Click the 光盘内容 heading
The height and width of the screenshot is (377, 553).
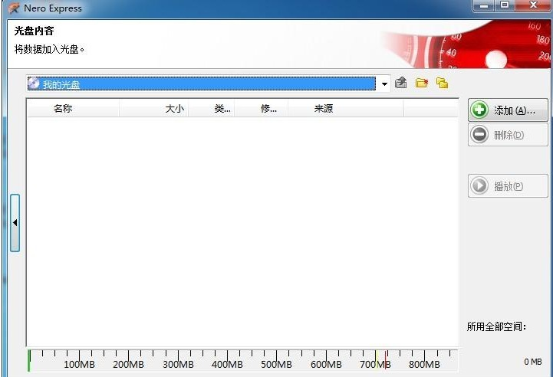34,31
